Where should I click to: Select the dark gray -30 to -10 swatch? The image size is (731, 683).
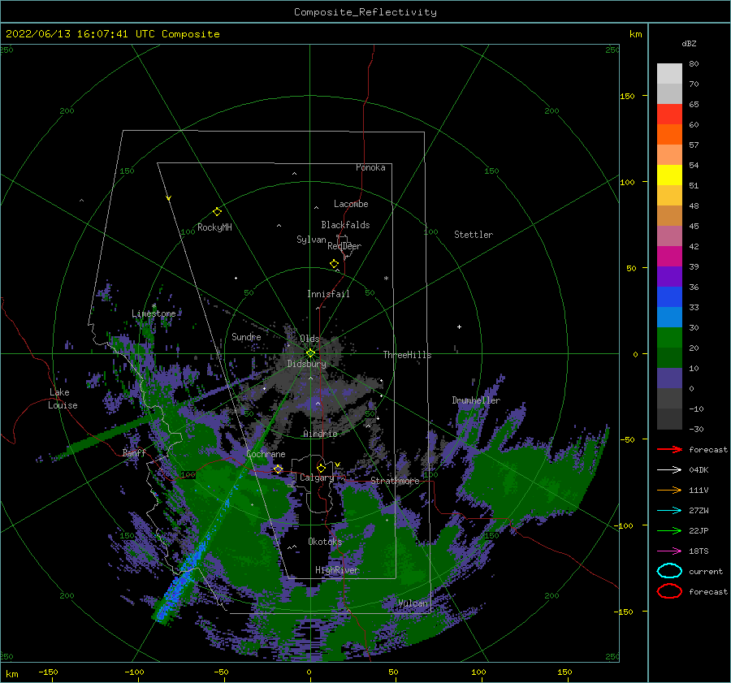669,419
